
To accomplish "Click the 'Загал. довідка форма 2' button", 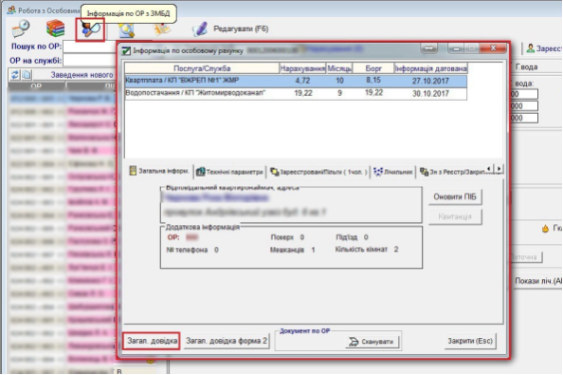I will tap(227, 341).
